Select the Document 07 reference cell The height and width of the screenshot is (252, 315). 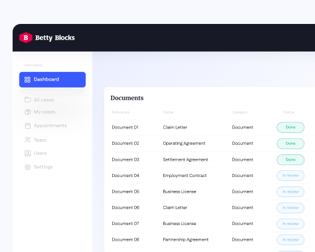click(x=125, y=224)
